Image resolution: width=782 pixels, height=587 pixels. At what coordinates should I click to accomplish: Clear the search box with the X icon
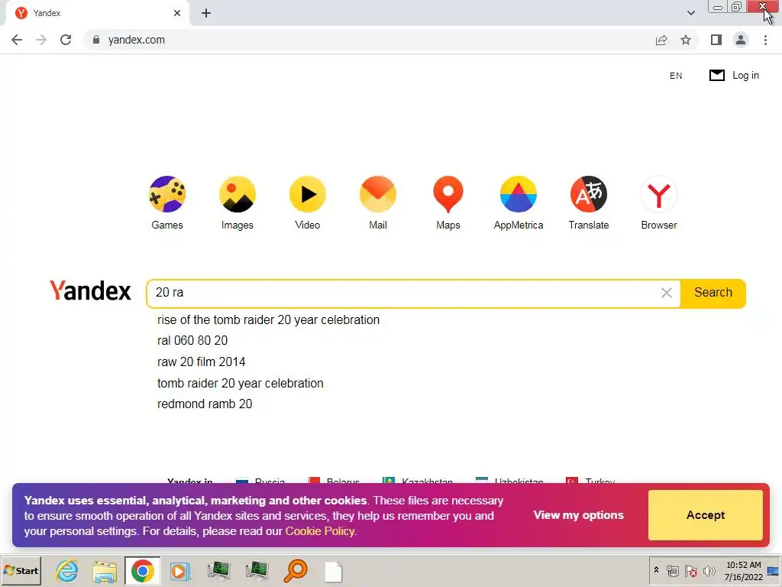[666, 293]
